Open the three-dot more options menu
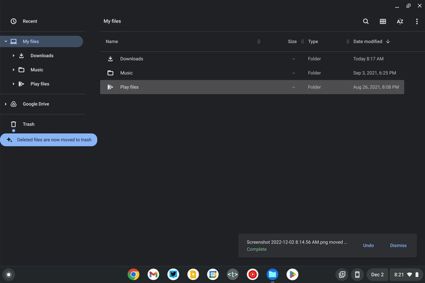 tap(417, 21)
